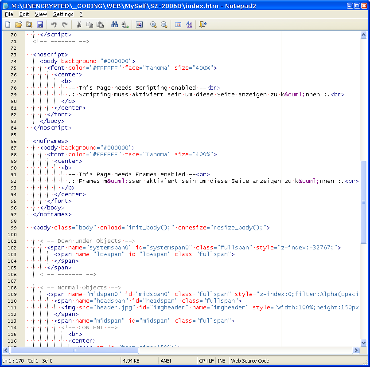
Task: Zoom in with the magnifier plus icon
Action: [153, 24]
